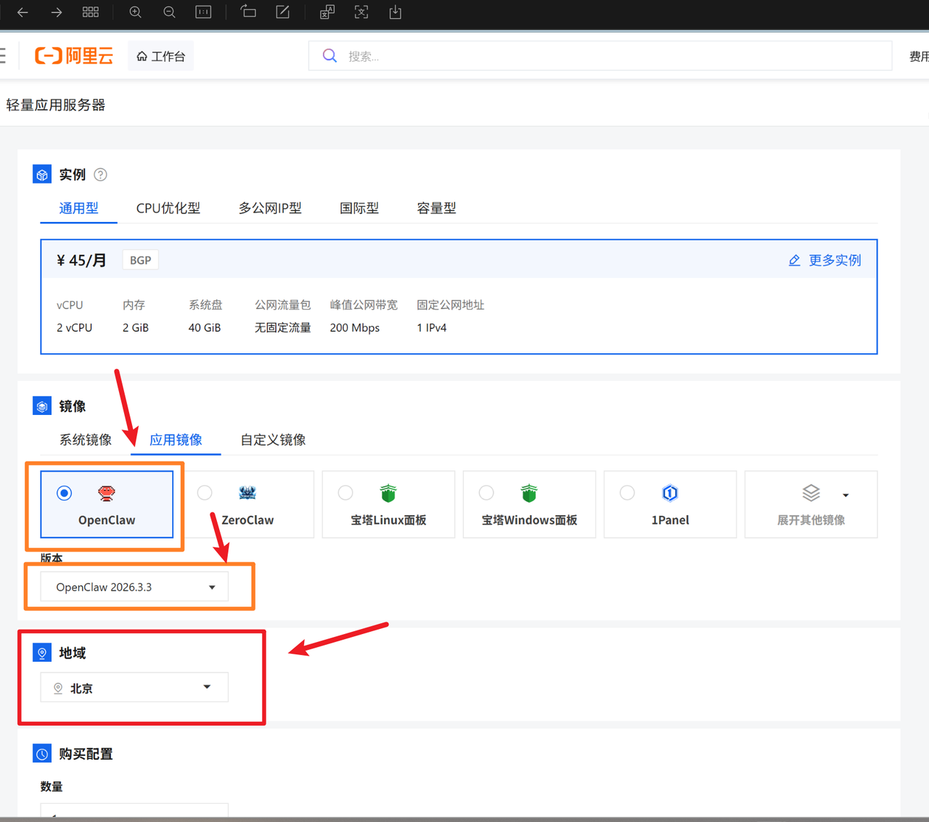Select the ¥45/月 instance plan card
This screenshot has height=822, width=929.
click(459, 297)
